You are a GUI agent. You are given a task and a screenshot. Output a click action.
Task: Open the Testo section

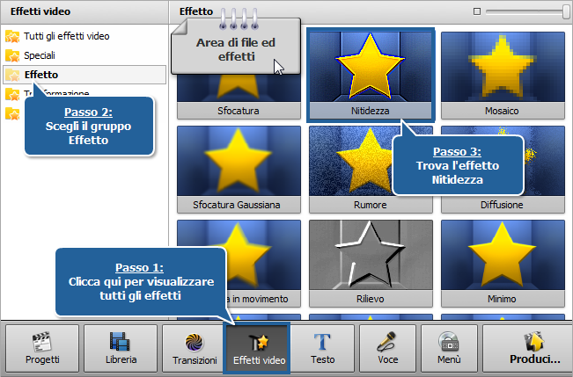point(322,348)
